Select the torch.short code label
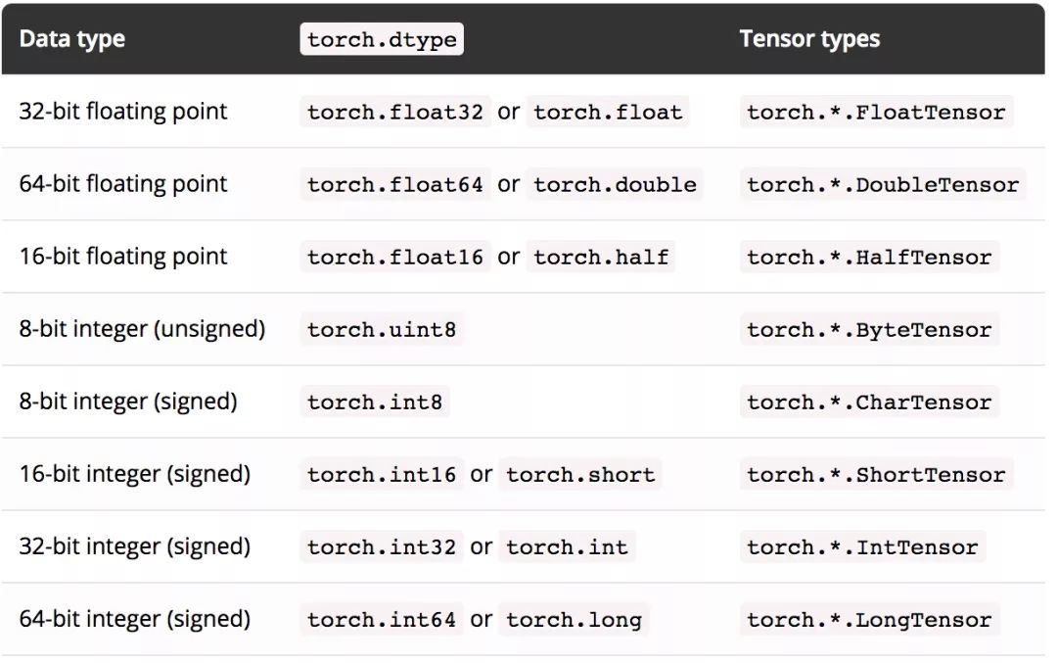 580,474
